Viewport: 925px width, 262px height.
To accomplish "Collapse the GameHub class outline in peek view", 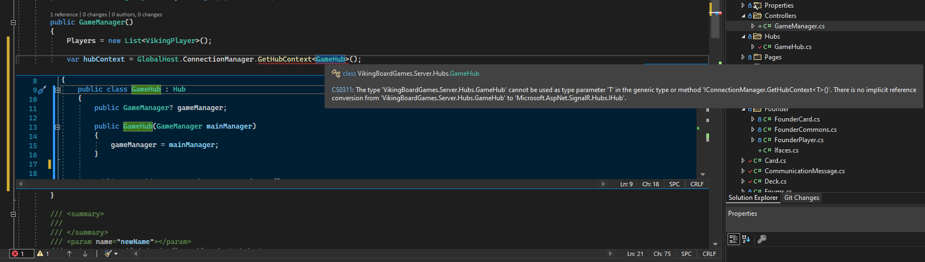I will click(x=57, y=90).
